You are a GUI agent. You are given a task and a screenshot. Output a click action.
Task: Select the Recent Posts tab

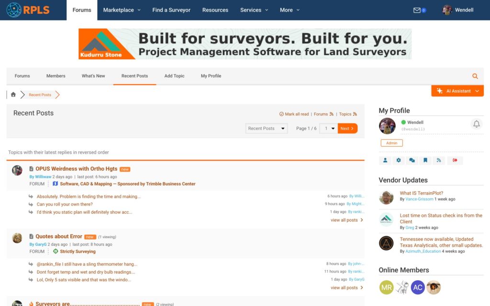(x=134, y=76)
